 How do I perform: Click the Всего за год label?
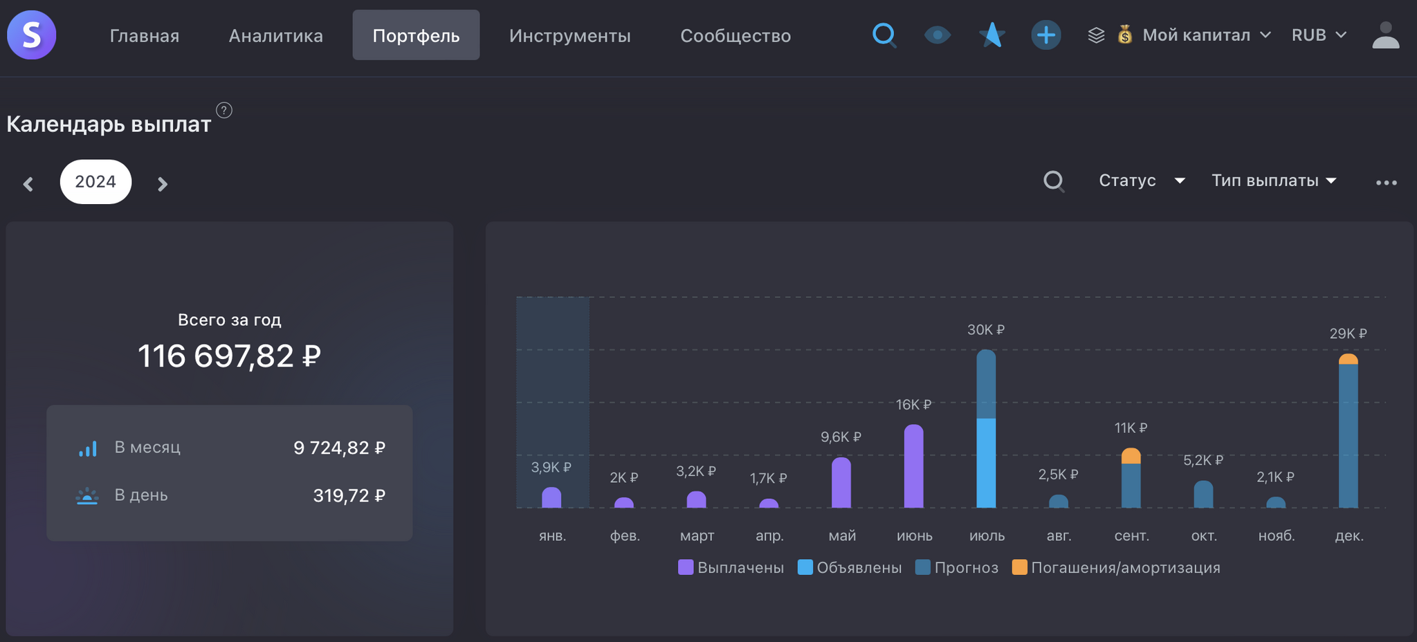tap(229, 320)
